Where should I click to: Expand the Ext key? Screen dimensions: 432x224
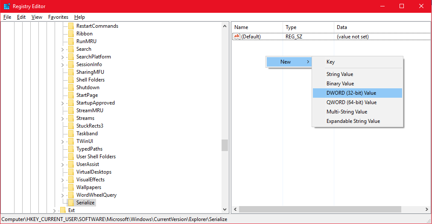click(x=54, y=211)
